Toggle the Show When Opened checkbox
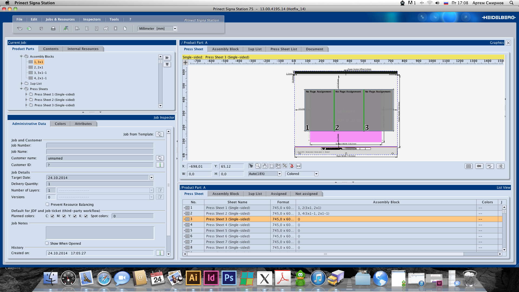Screen dimensions: 519x292 (x=47, y=243)
